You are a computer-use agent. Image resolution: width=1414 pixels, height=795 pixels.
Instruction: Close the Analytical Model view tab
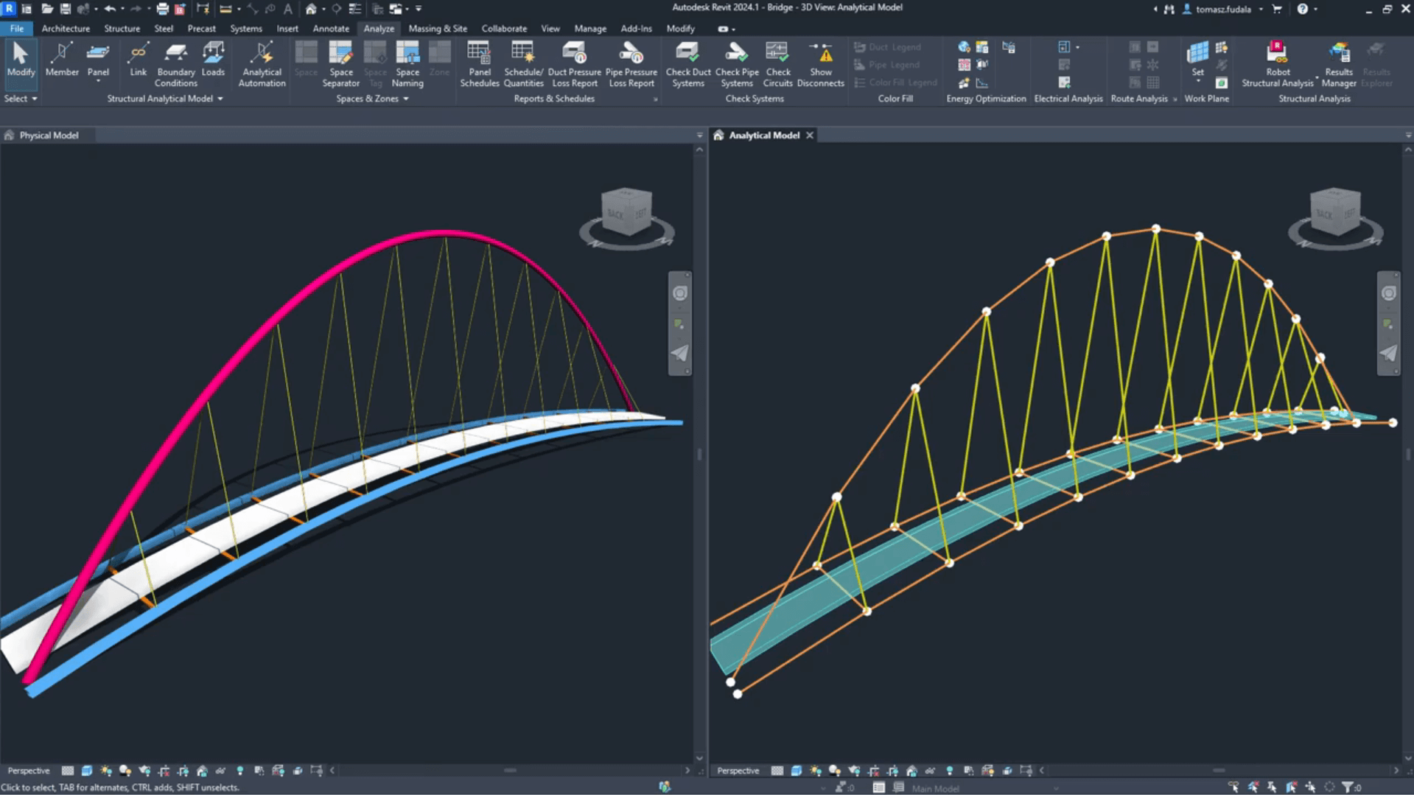coord(809,136)
